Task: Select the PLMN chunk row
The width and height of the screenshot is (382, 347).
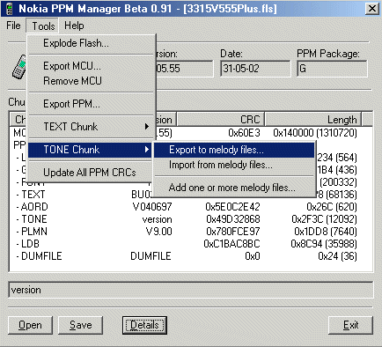Action: [191, 232]
